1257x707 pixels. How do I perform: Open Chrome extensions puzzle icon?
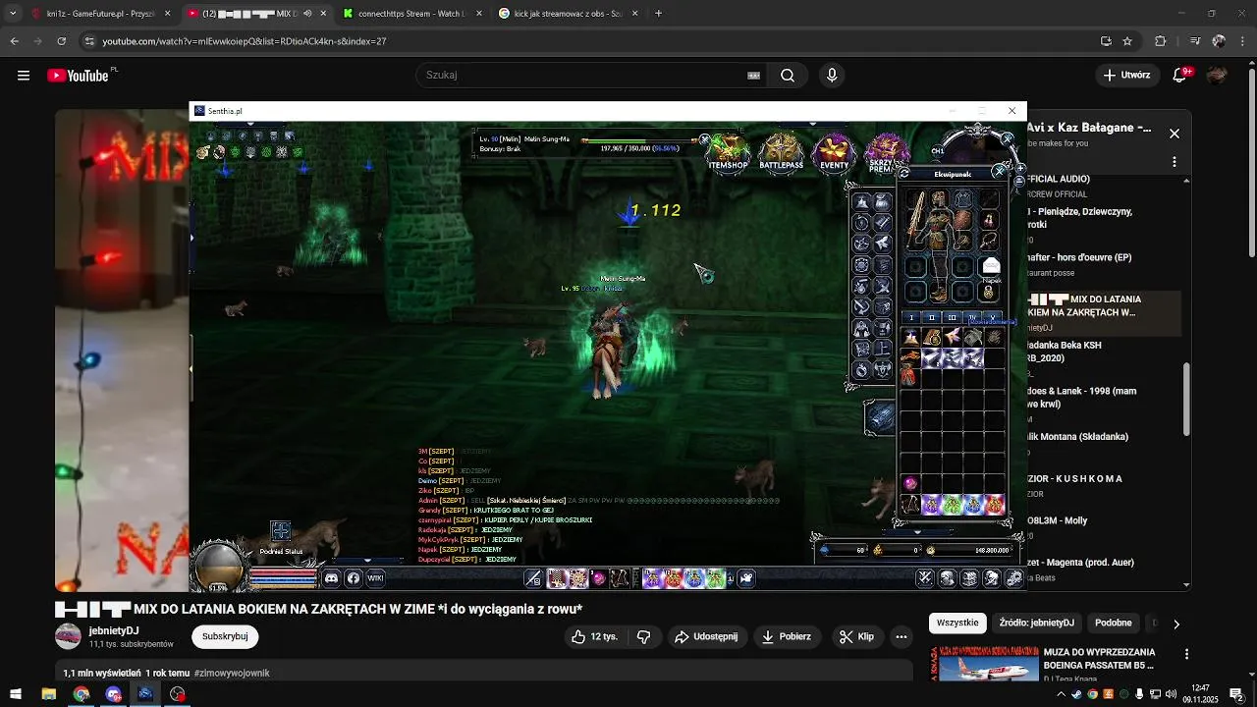(1161, 41)
